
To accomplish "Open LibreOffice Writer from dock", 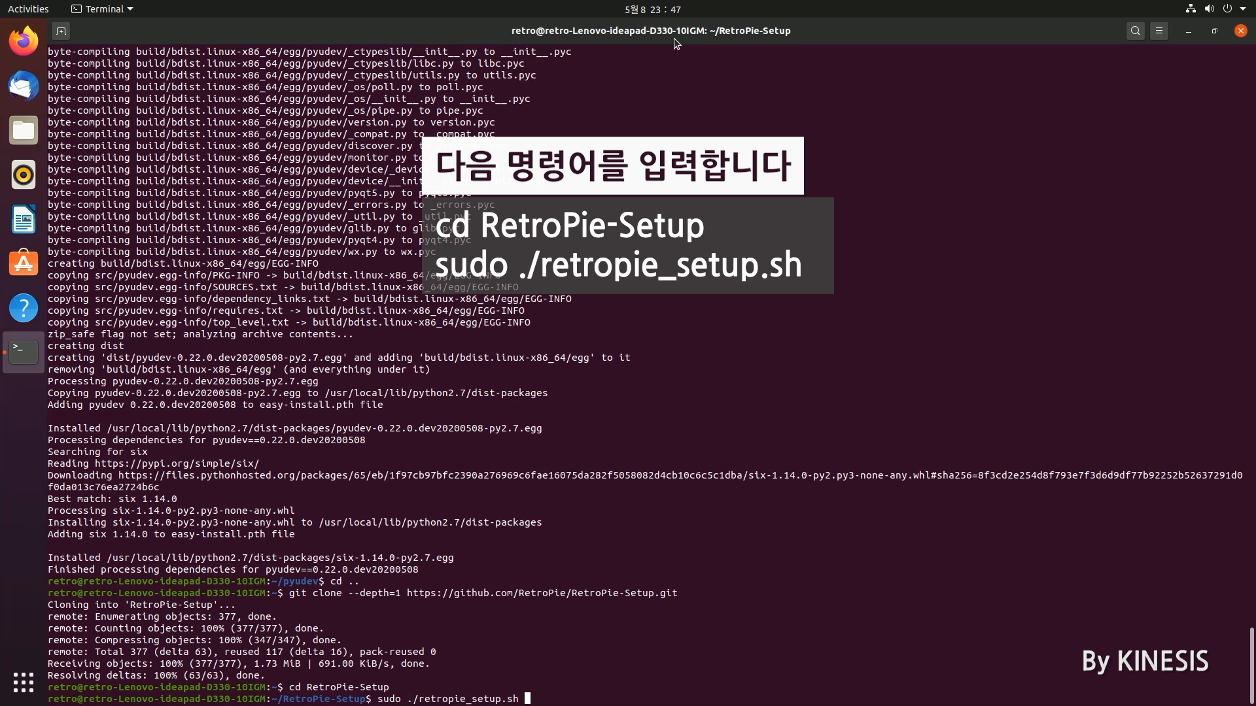I will pos(24,220).
